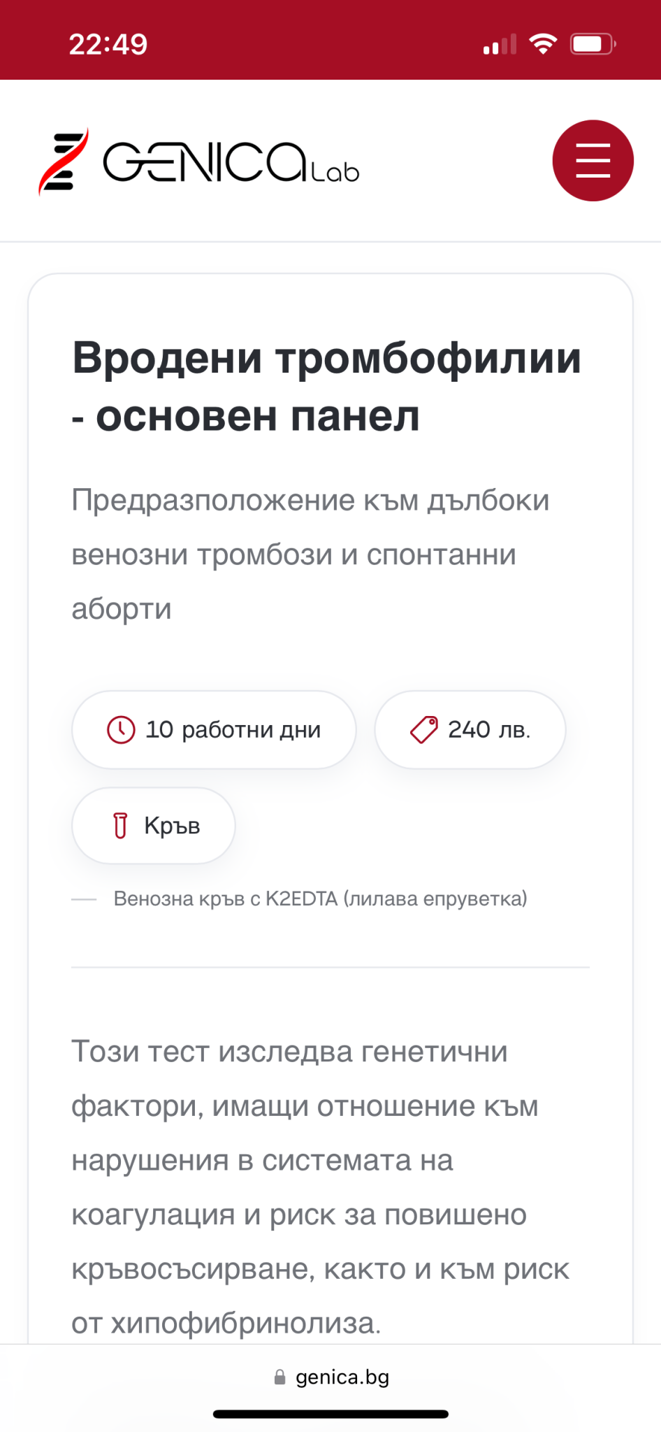The image size is (661, 1432).
Task: Click the genica.bg address bar URL
Action: pyautogui.click(x=342, y=1377)
